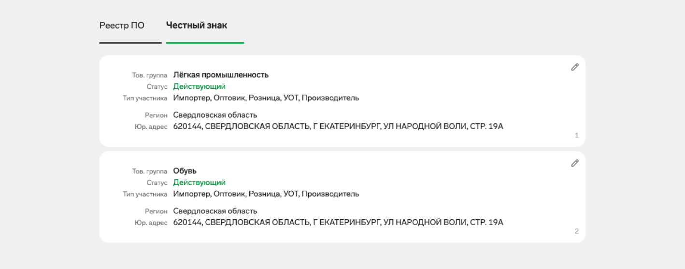Click the Тов. группа label in first card

150,75
